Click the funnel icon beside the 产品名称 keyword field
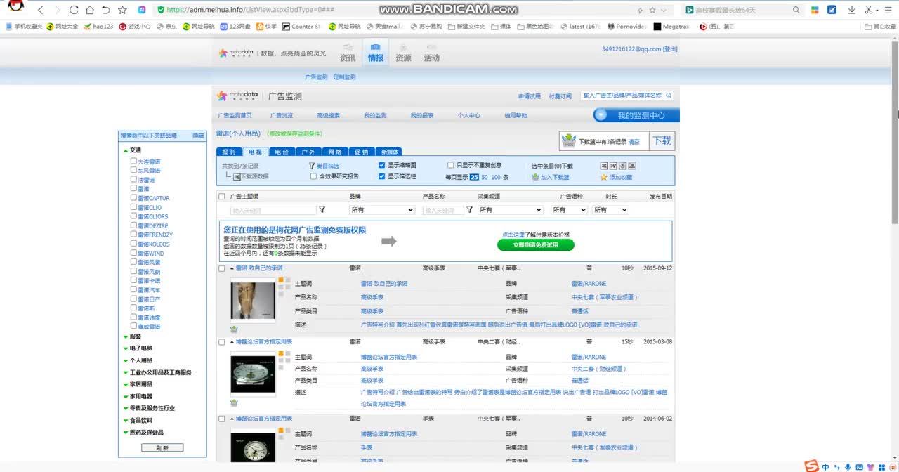Screen dimensions: 899x472 click(470, 210)
